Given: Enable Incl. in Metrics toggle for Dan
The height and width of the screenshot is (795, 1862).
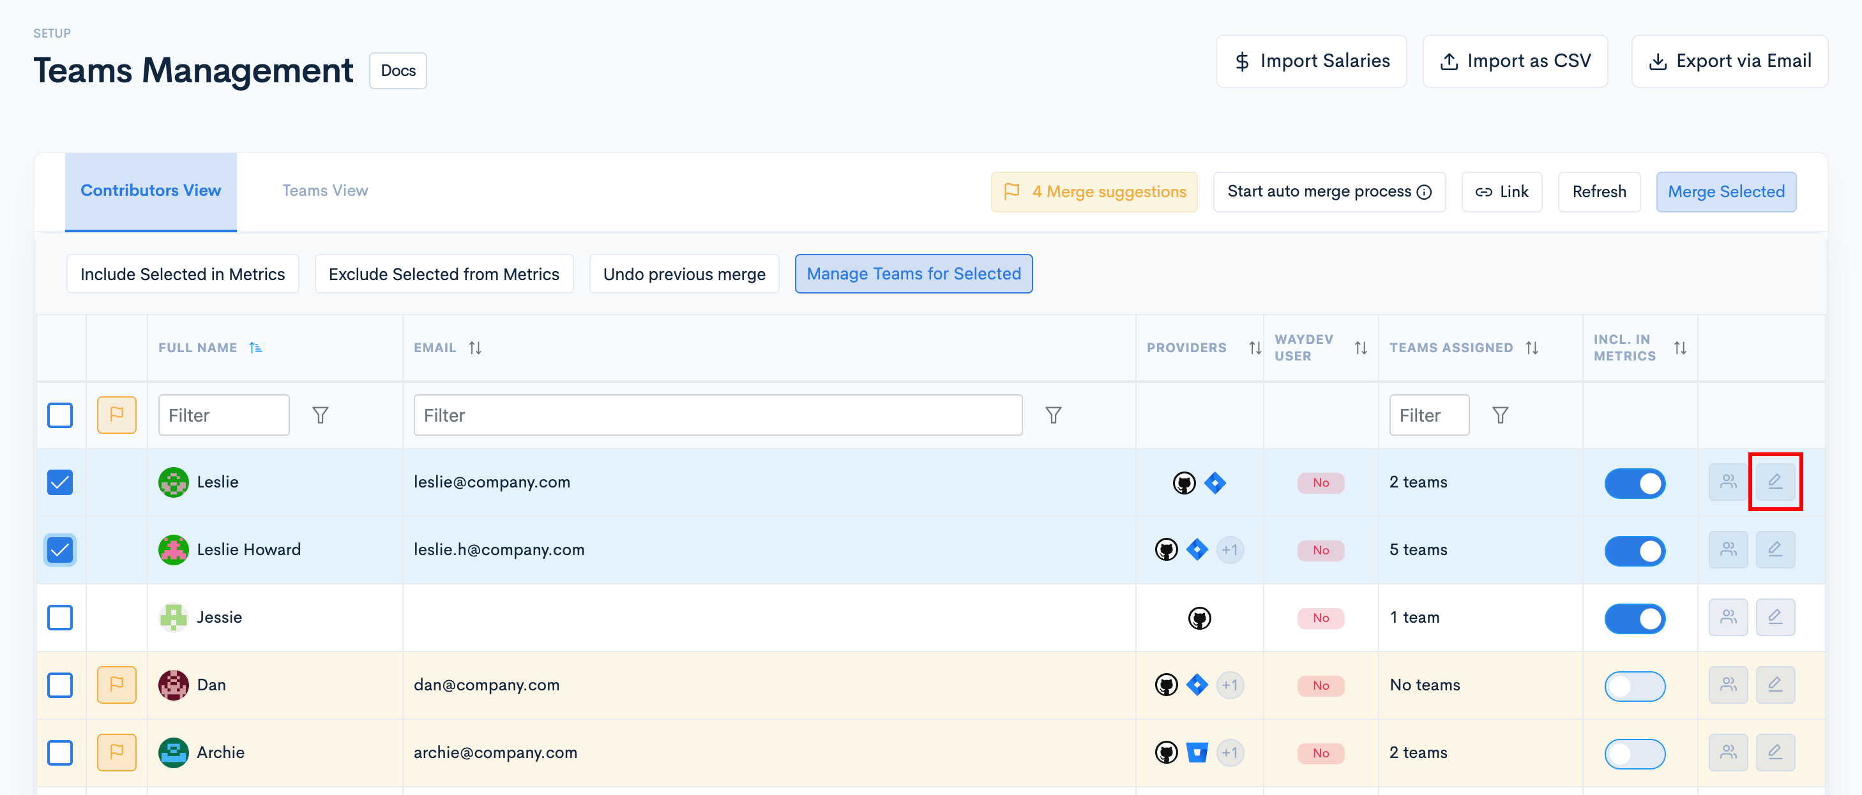Looking at the screenshot, I should coord(1634,686).
